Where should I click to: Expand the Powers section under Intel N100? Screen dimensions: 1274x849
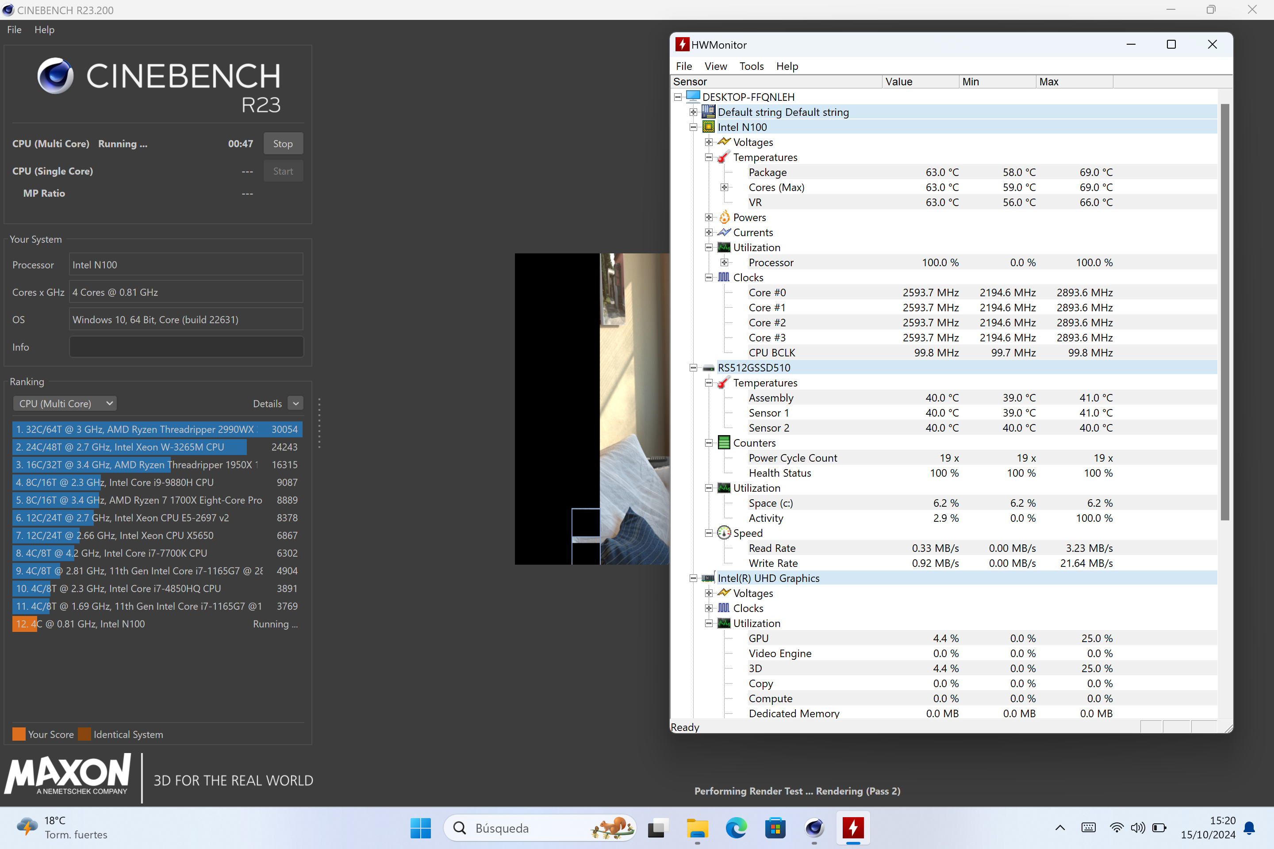(x=708, y=217)
